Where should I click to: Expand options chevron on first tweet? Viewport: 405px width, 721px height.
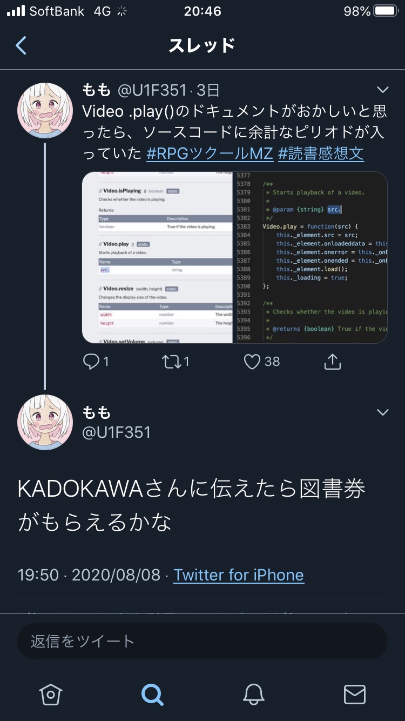pyautogui.click(x=382, y=90)
